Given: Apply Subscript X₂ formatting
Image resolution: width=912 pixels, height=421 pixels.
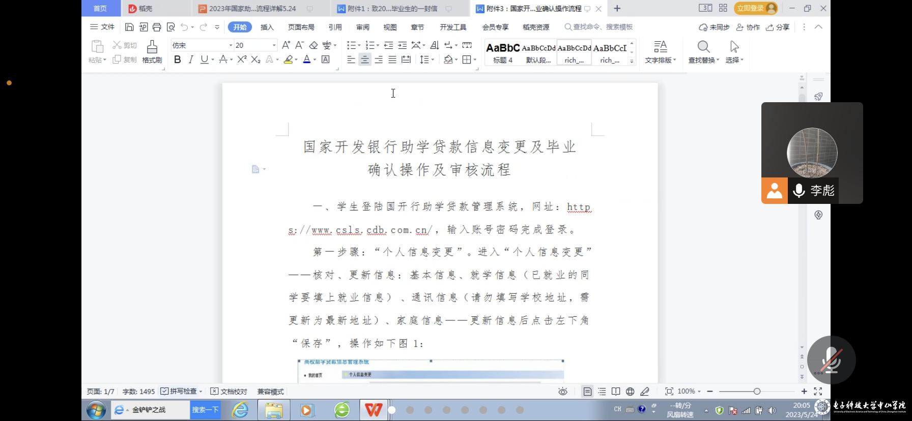Looking at the screenshot, I should click(255, 59).
